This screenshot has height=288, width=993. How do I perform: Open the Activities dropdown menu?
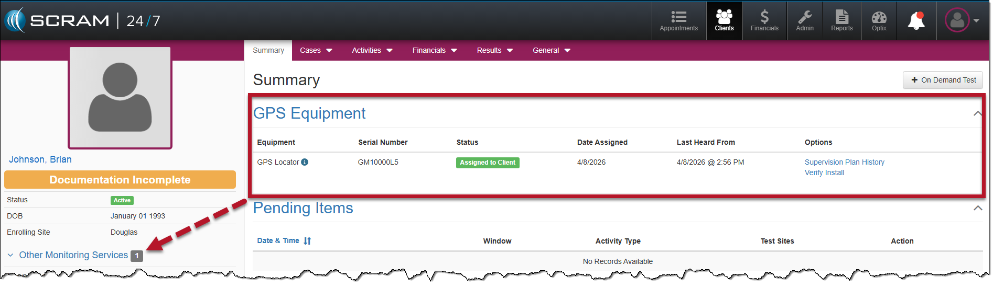pos(372,51)
